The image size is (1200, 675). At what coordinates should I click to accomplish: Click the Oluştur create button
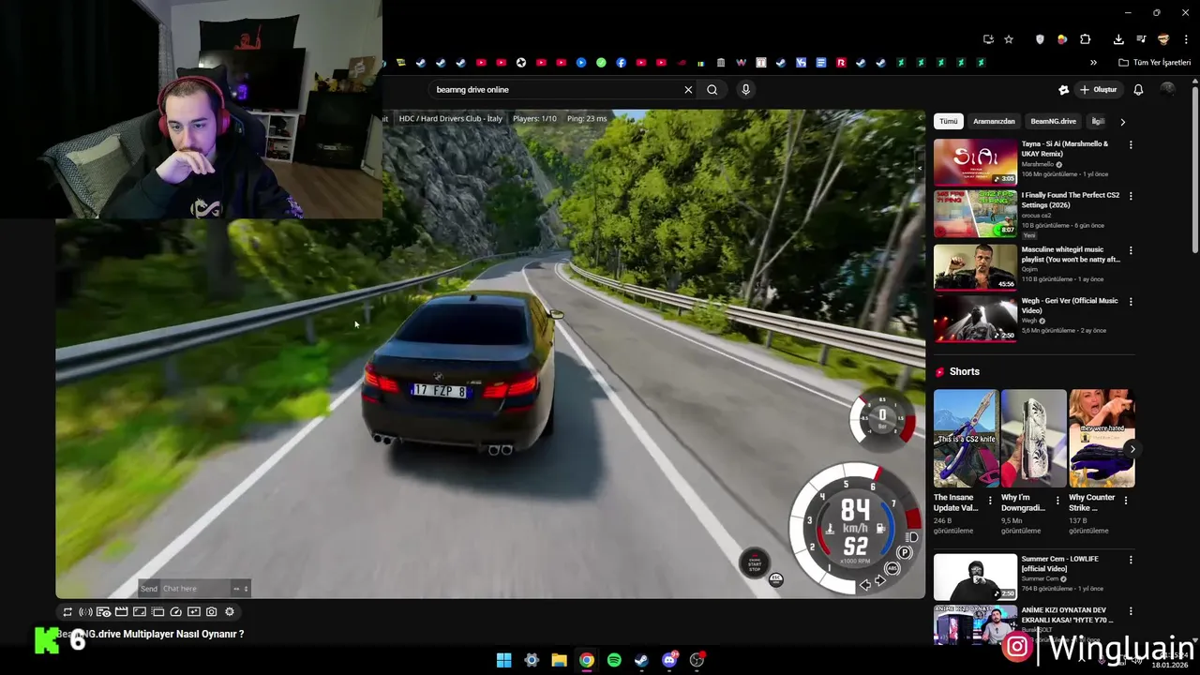point(1098,90)
